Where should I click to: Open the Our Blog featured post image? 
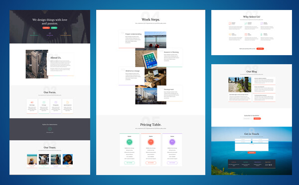[x=240, y=85]
